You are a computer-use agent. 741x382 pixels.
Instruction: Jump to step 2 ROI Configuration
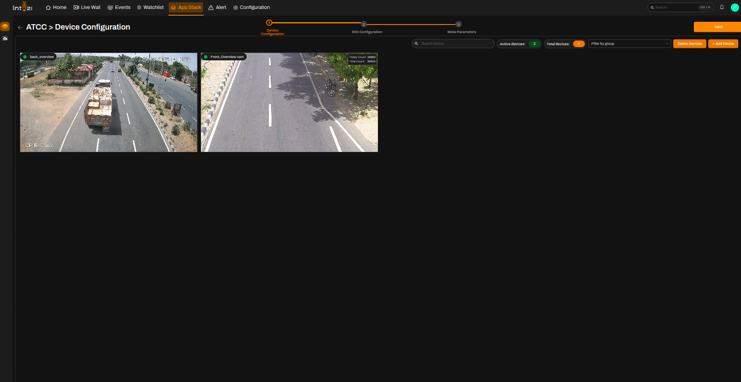(x=364, y=24)
